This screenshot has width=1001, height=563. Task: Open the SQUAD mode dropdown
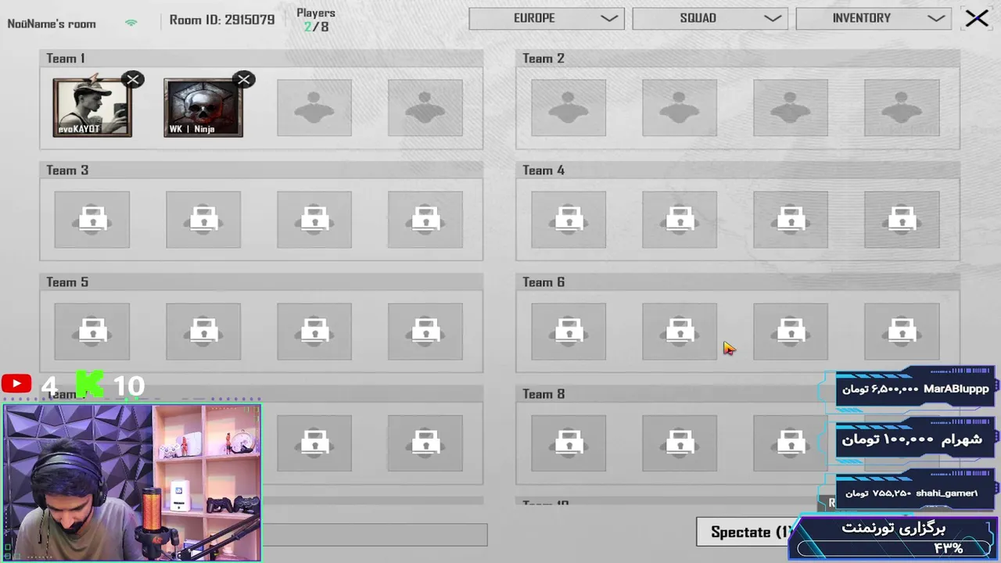710,19
